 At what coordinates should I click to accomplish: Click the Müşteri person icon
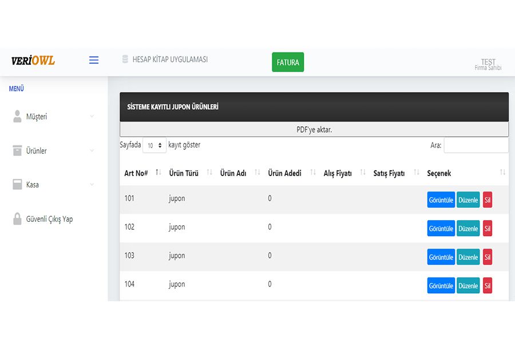[x=17, y=116]
